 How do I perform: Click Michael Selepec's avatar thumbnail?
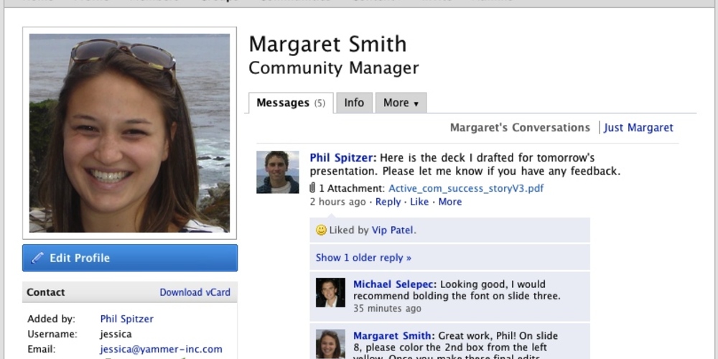pyautogui.click(x=330, y=293)
